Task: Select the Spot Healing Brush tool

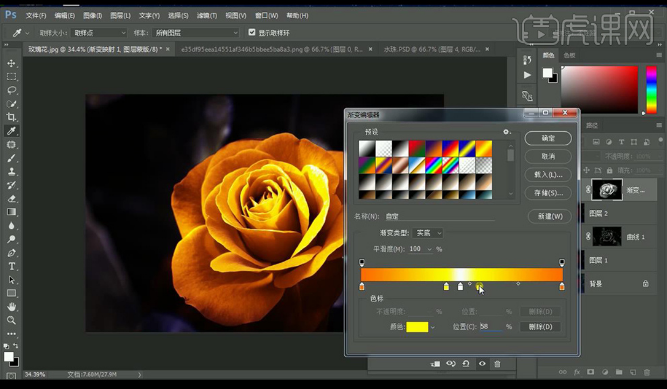Action: [x=11, y=144]
